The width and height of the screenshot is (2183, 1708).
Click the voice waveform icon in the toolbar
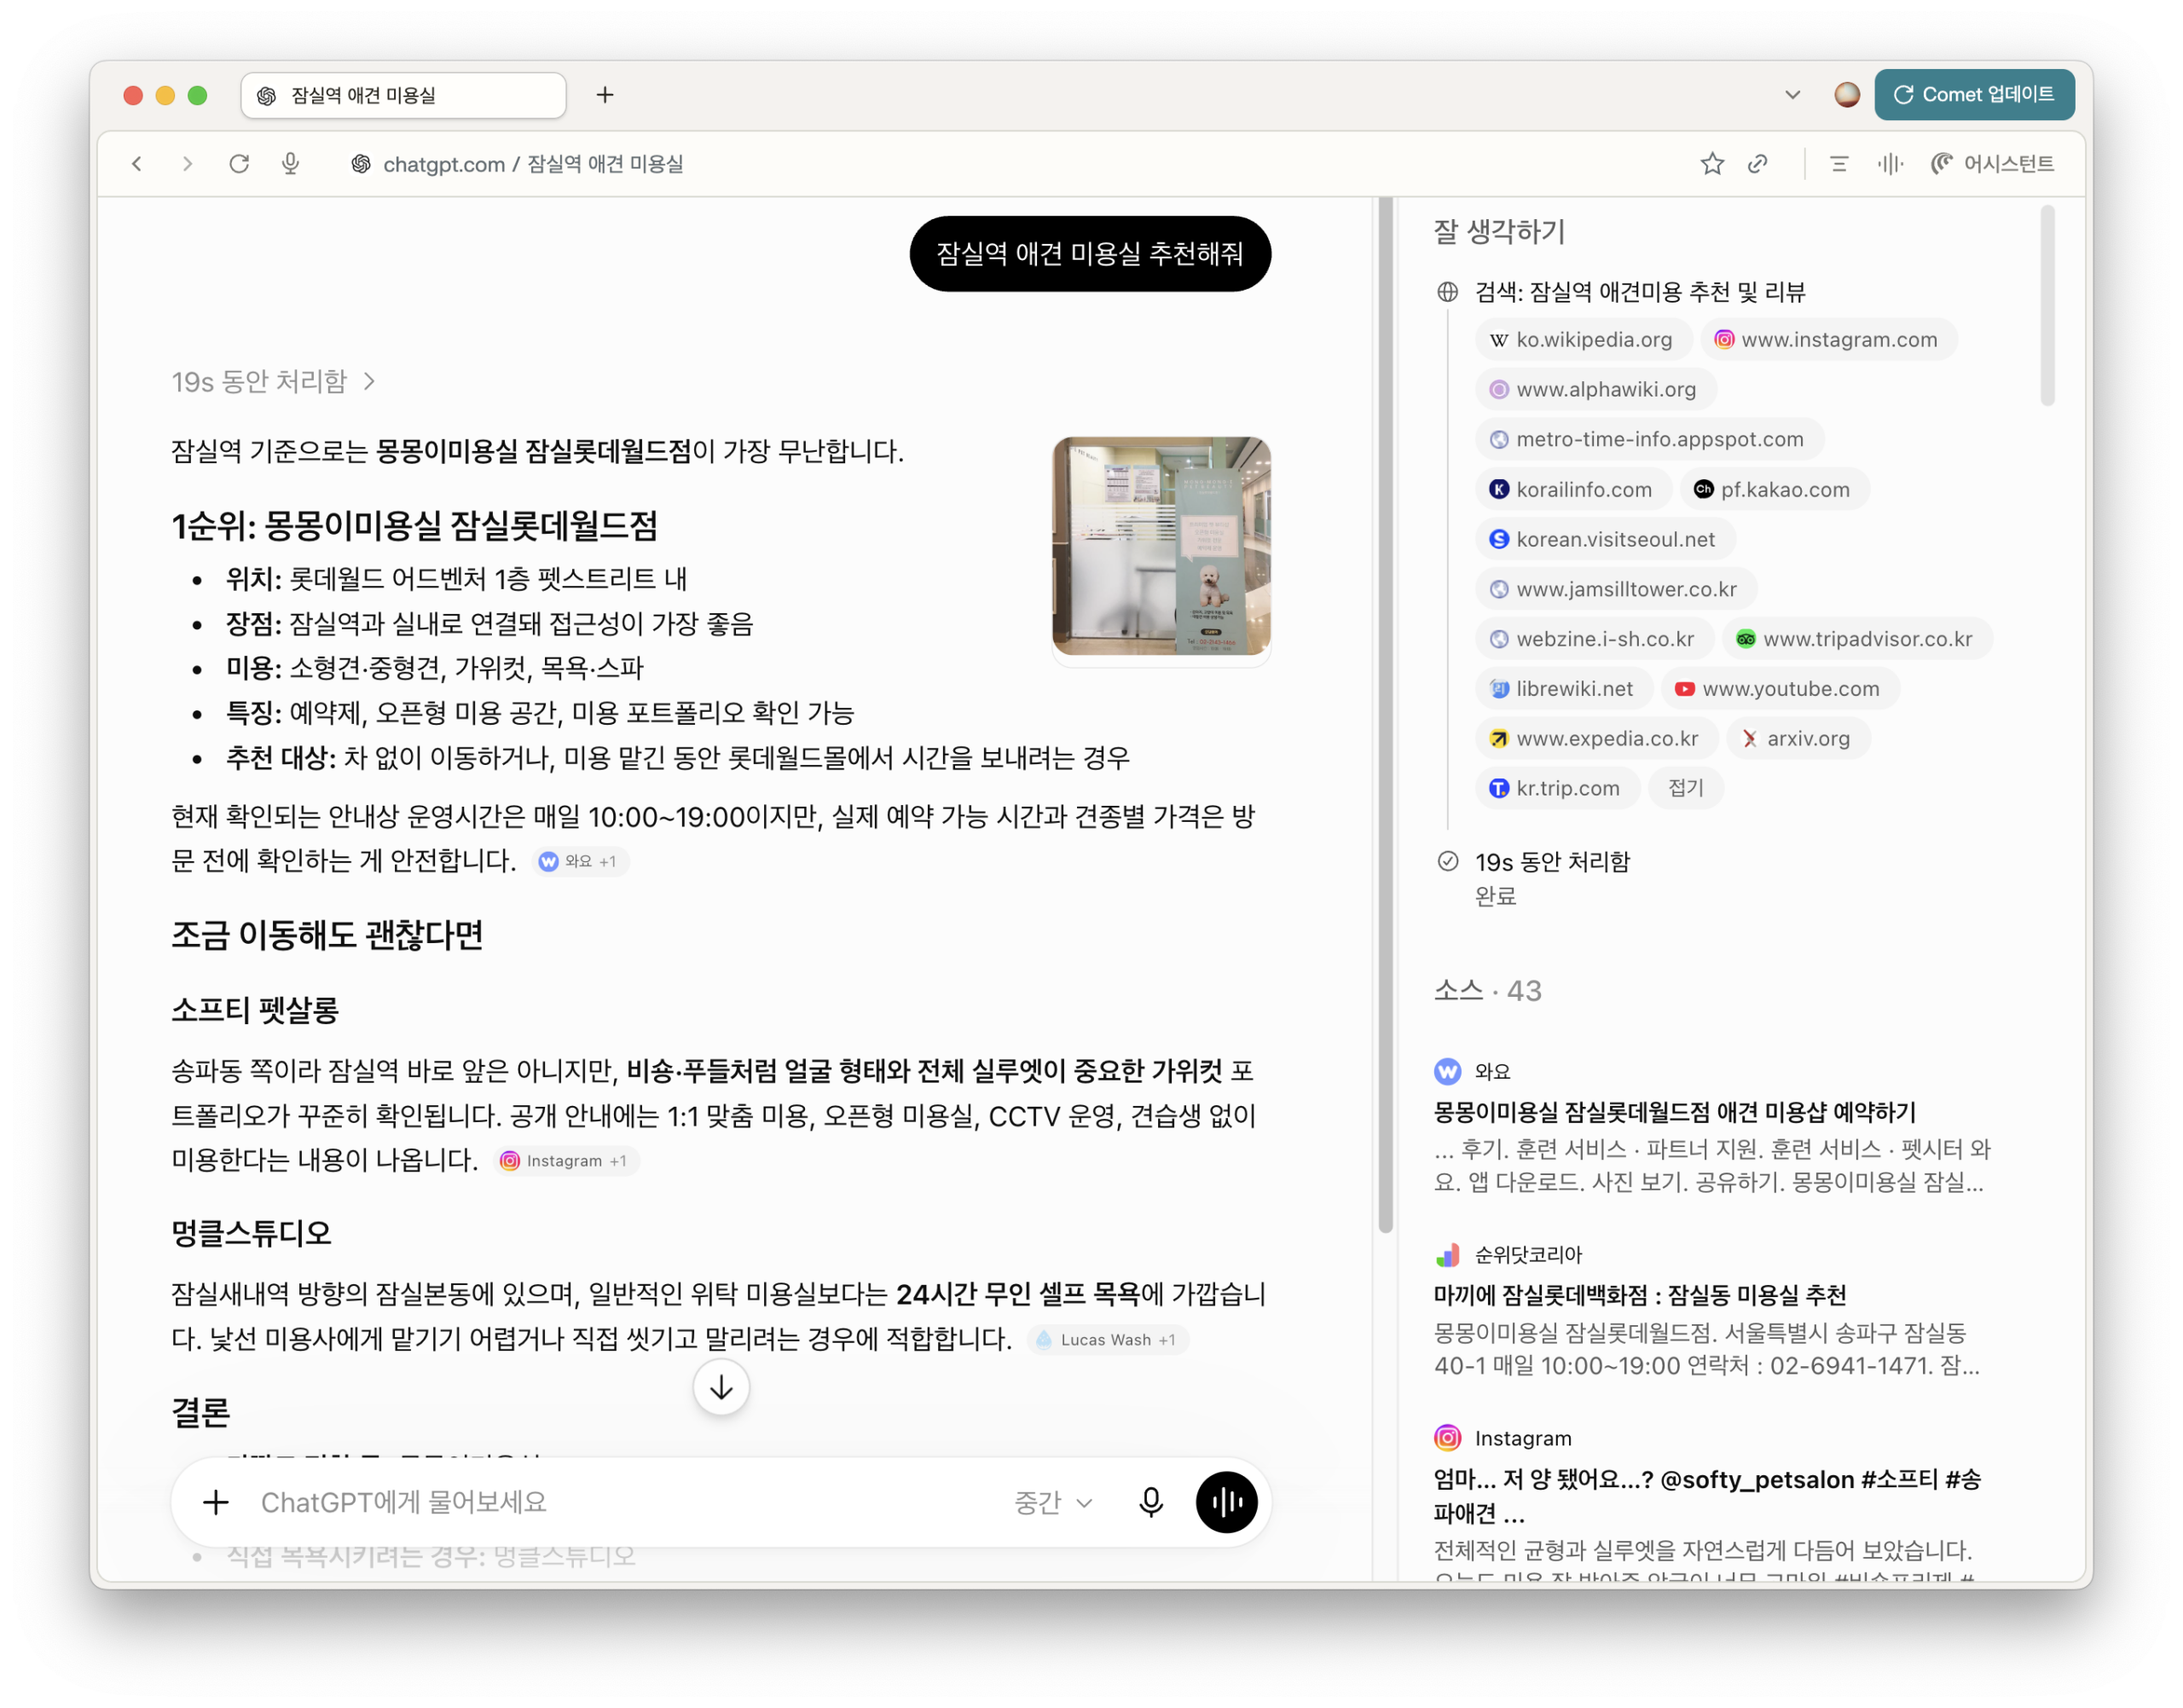[x=1890, y=164]
